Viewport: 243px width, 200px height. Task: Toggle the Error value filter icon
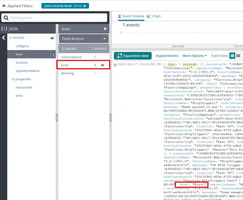[x=103, y=65]
